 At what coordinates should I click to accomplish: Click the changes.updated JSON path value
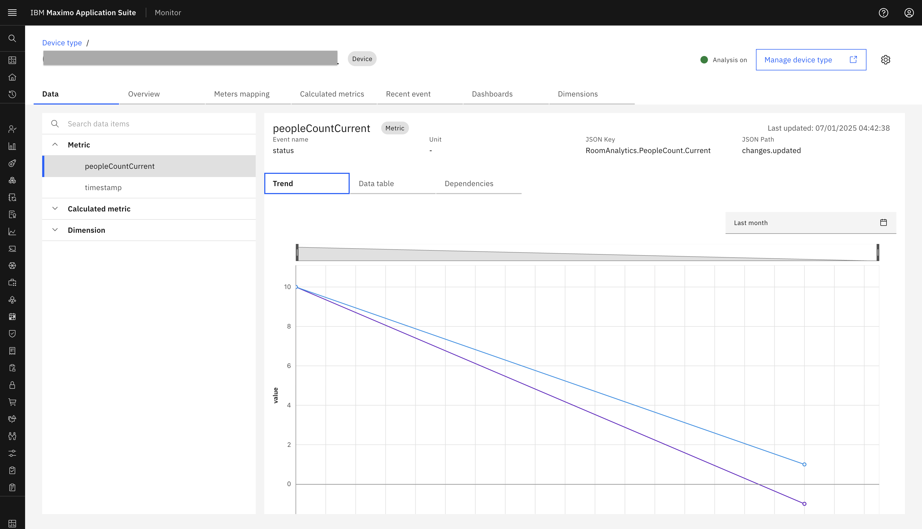771,150
